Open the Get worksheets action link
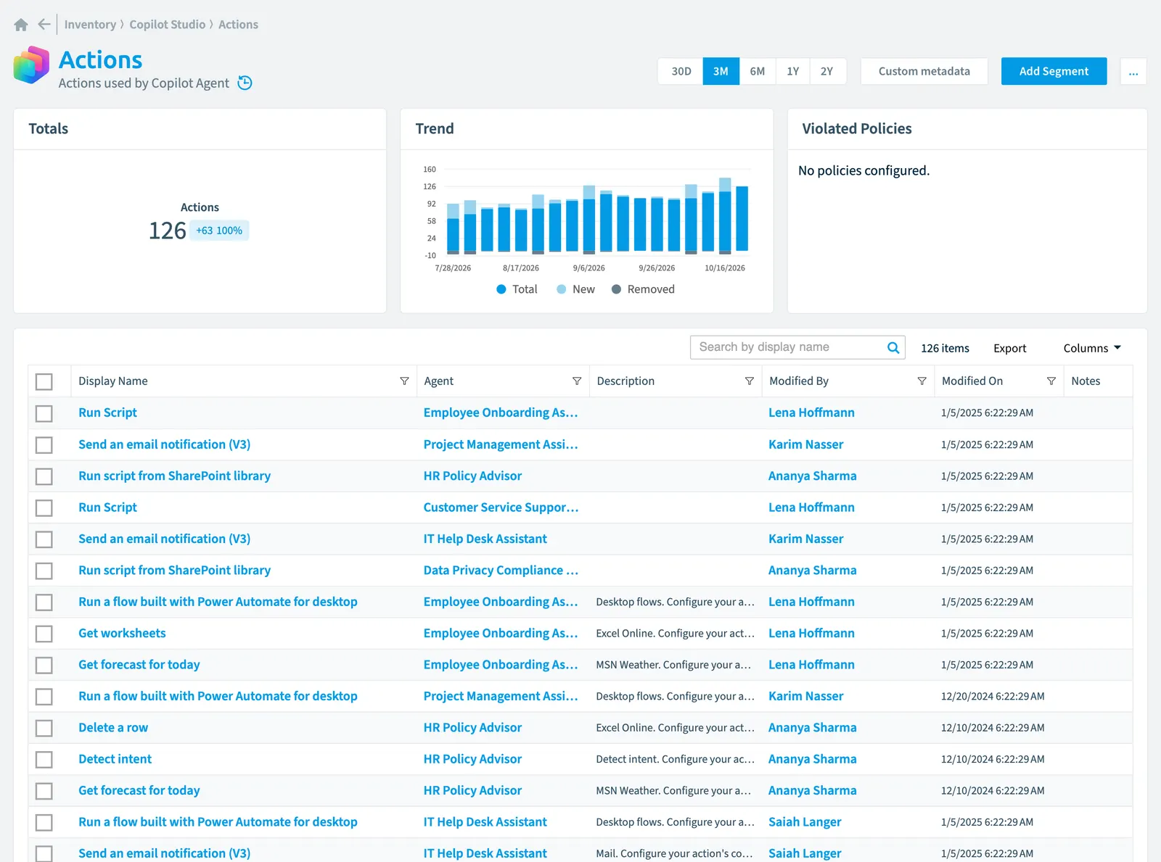 (x=122, y=634)
